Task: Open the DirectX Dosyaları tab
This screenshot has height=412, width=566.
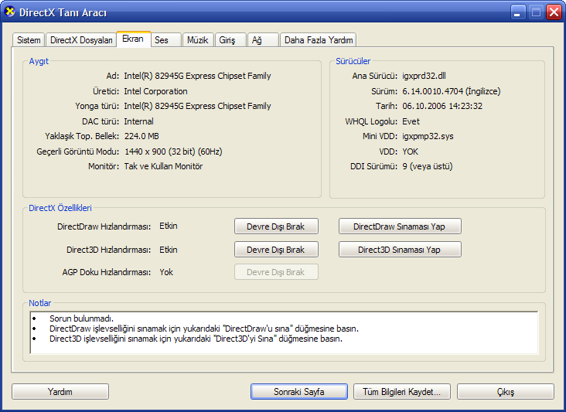Action: click(81, 40)
